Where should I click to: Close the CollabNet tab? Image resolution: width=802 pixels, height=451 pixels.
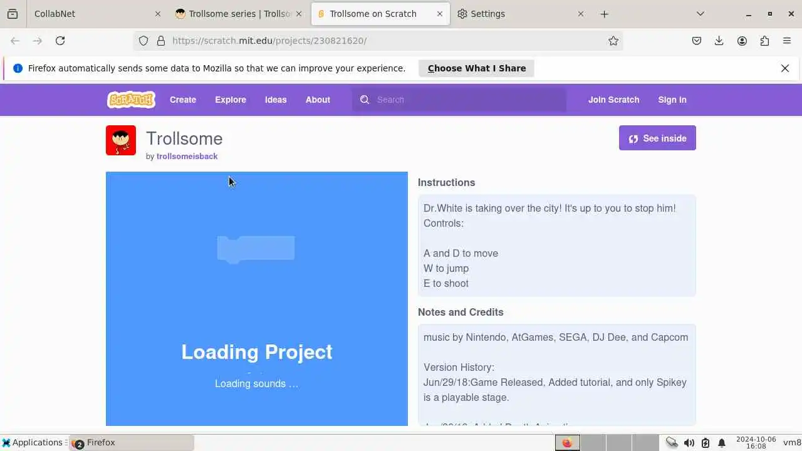tap(158, 14)
